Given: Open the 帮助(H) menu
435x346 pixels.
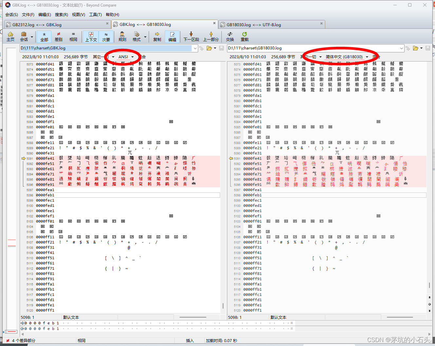Looking at the screenshot, I should [x=112, y=14].
